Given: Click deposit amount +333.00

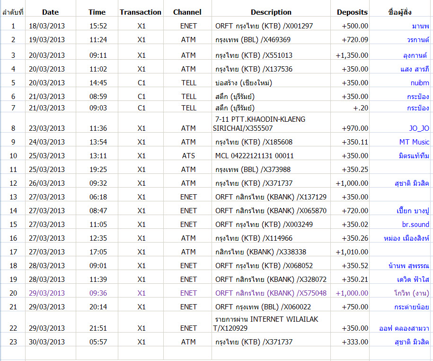Looking at the screenshot, I should 355,342.
